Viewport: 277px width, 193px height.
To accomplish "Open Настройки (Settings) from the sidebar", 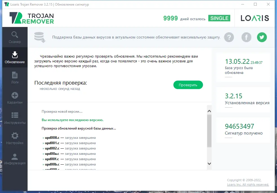I will pos(15,138).
